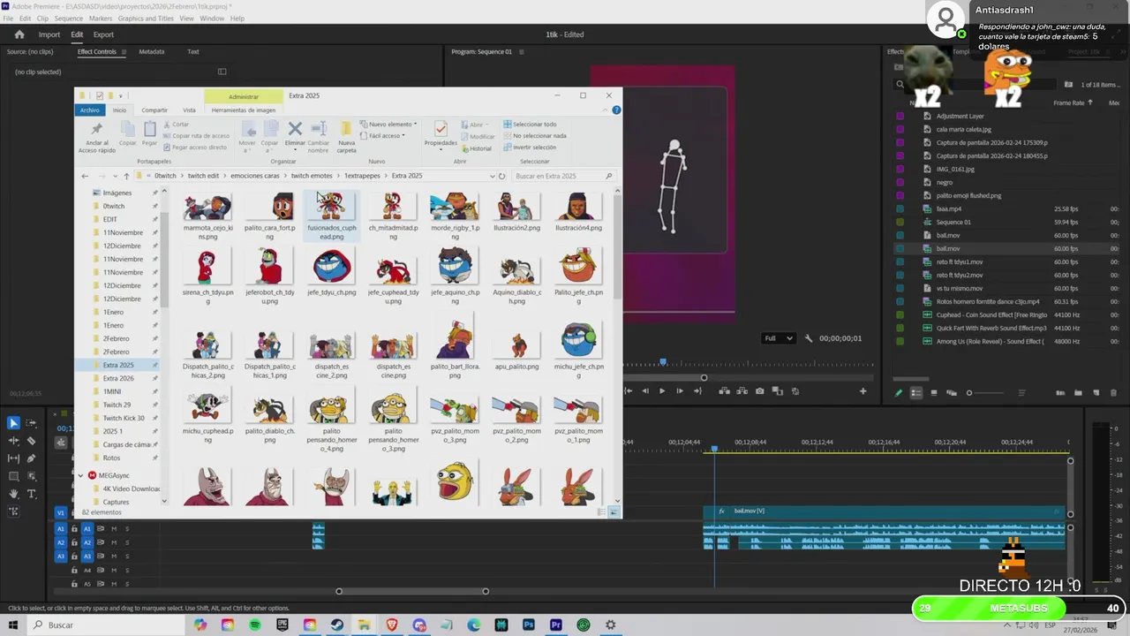Click Eliminar icon in Explorer ribbon
This screenshot has height=636, width=1130.
[295, 129]
